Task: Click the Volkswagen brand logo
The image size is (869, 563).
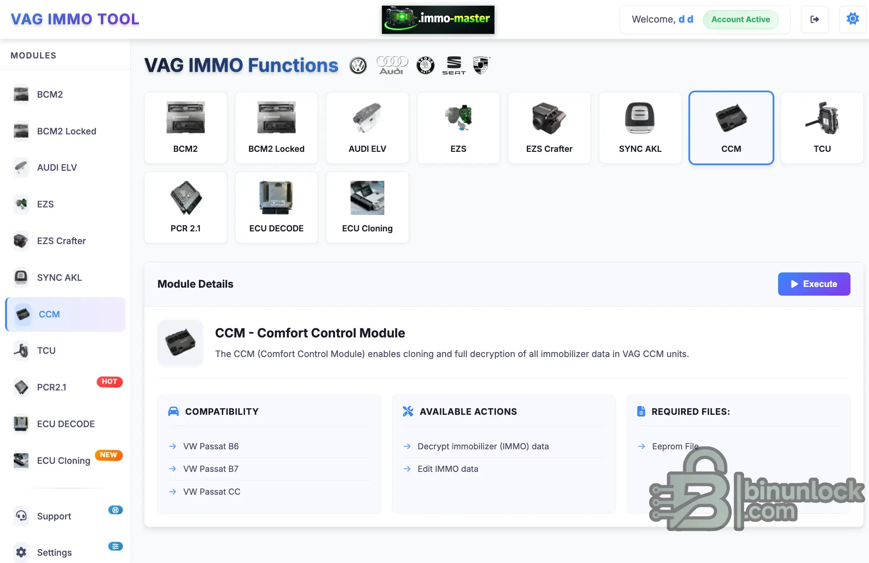Action: (358, 66)
